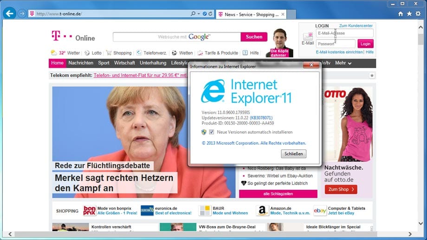This screenshot has height=240, width=427.
Task: Open So gelingt der perfekte Lidstrich link
Action: (278, 183)
